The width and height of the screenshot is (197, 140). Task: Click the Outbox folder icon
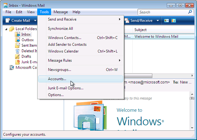tap(18, 40)
